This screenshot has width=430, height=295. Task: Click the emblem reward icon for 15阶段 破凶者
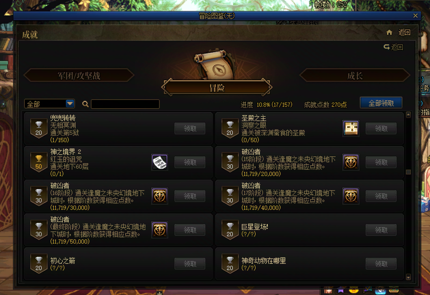click(351, 162)
